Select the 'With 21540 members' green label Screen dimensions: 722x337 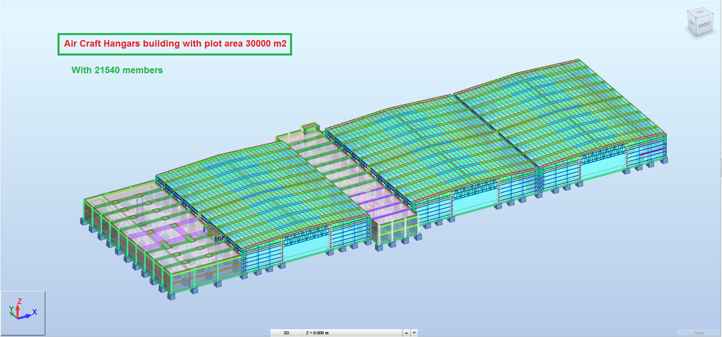(117, 70)
